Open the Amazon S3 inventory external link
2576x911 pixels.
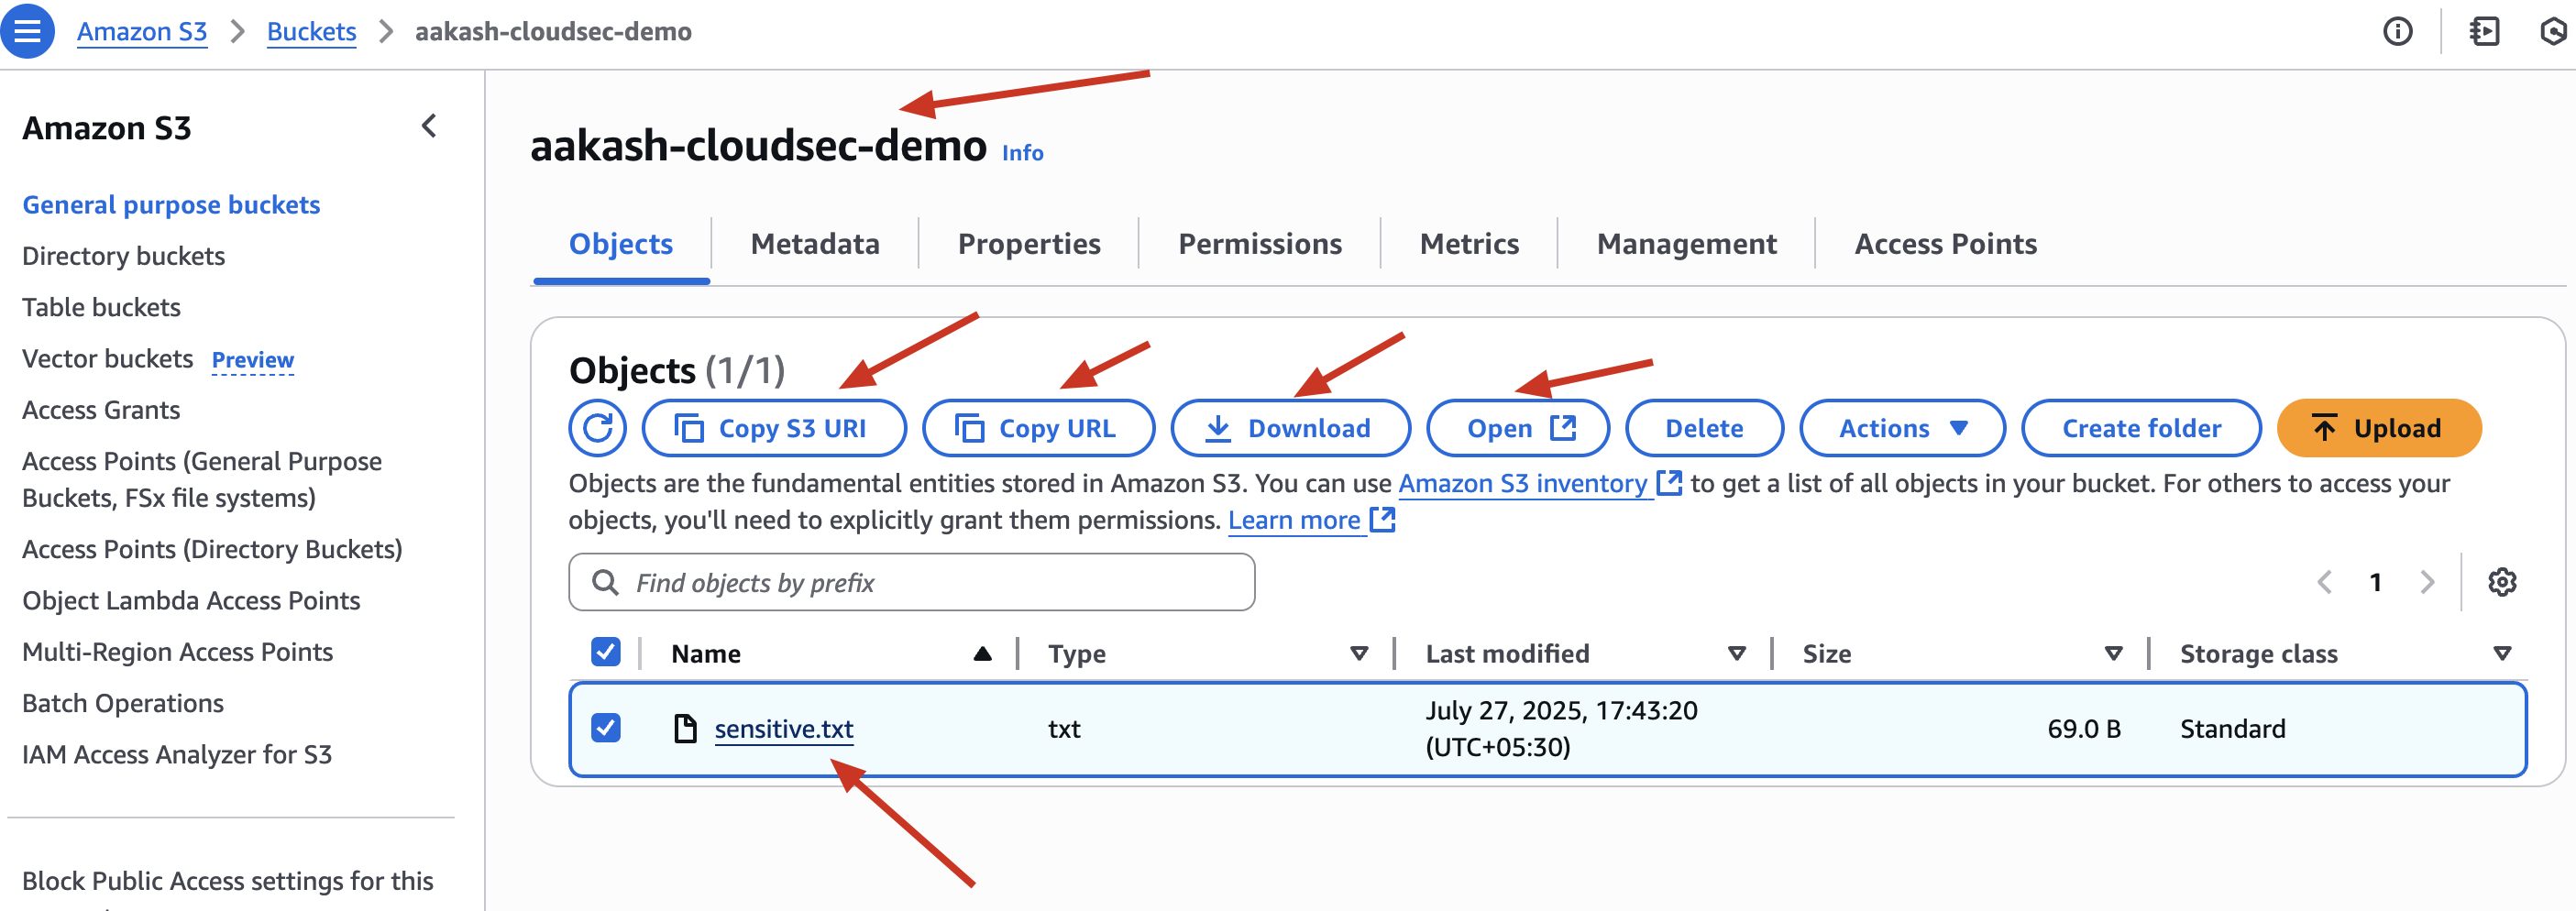1539,484
